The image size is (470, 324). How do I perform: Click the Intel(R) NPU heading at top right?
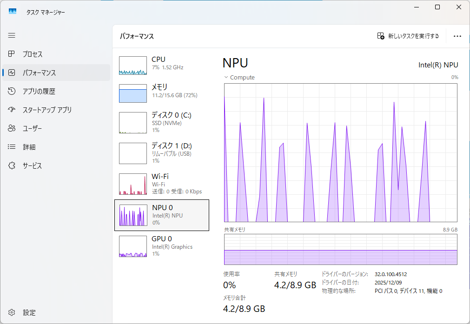438,65
